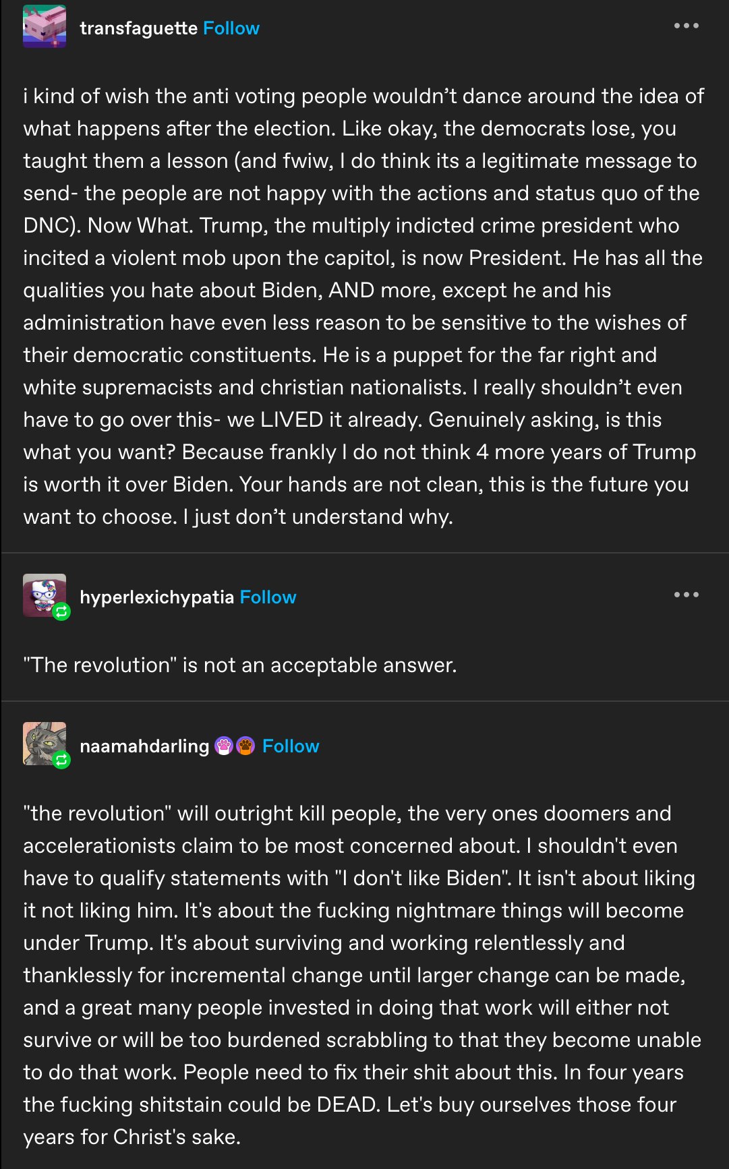Follow the hyperlexichypatia blog
The width and height of the screenshot is (729, 1169).
coord(268,597)
